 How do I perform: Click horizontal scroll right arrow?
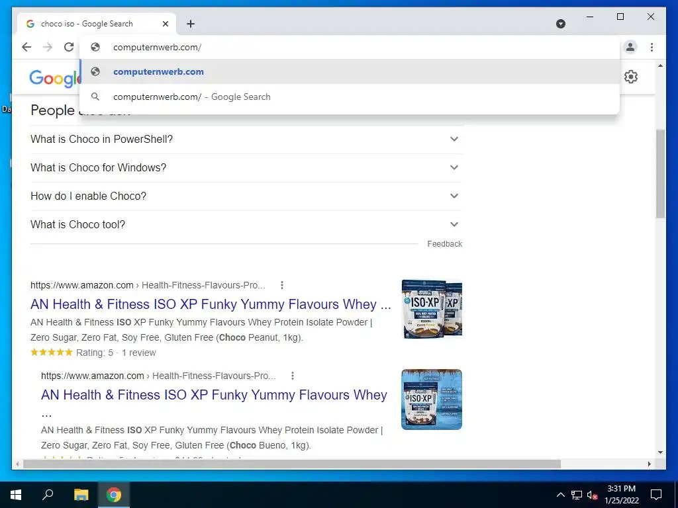pyautogui.click(x=650, y=464)
